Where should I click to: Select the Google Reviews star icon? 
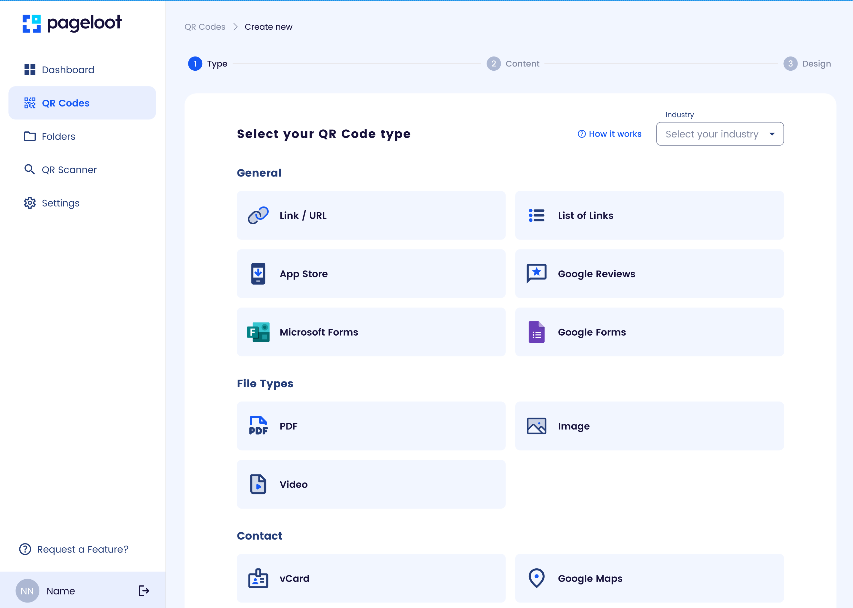[x=537, y=273]
